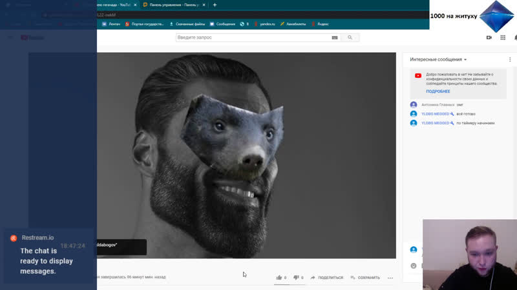Open chat options three-dot menu

(509, 59)
